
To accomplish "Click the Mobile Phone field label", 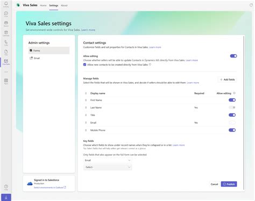I will tap(98, 130).
